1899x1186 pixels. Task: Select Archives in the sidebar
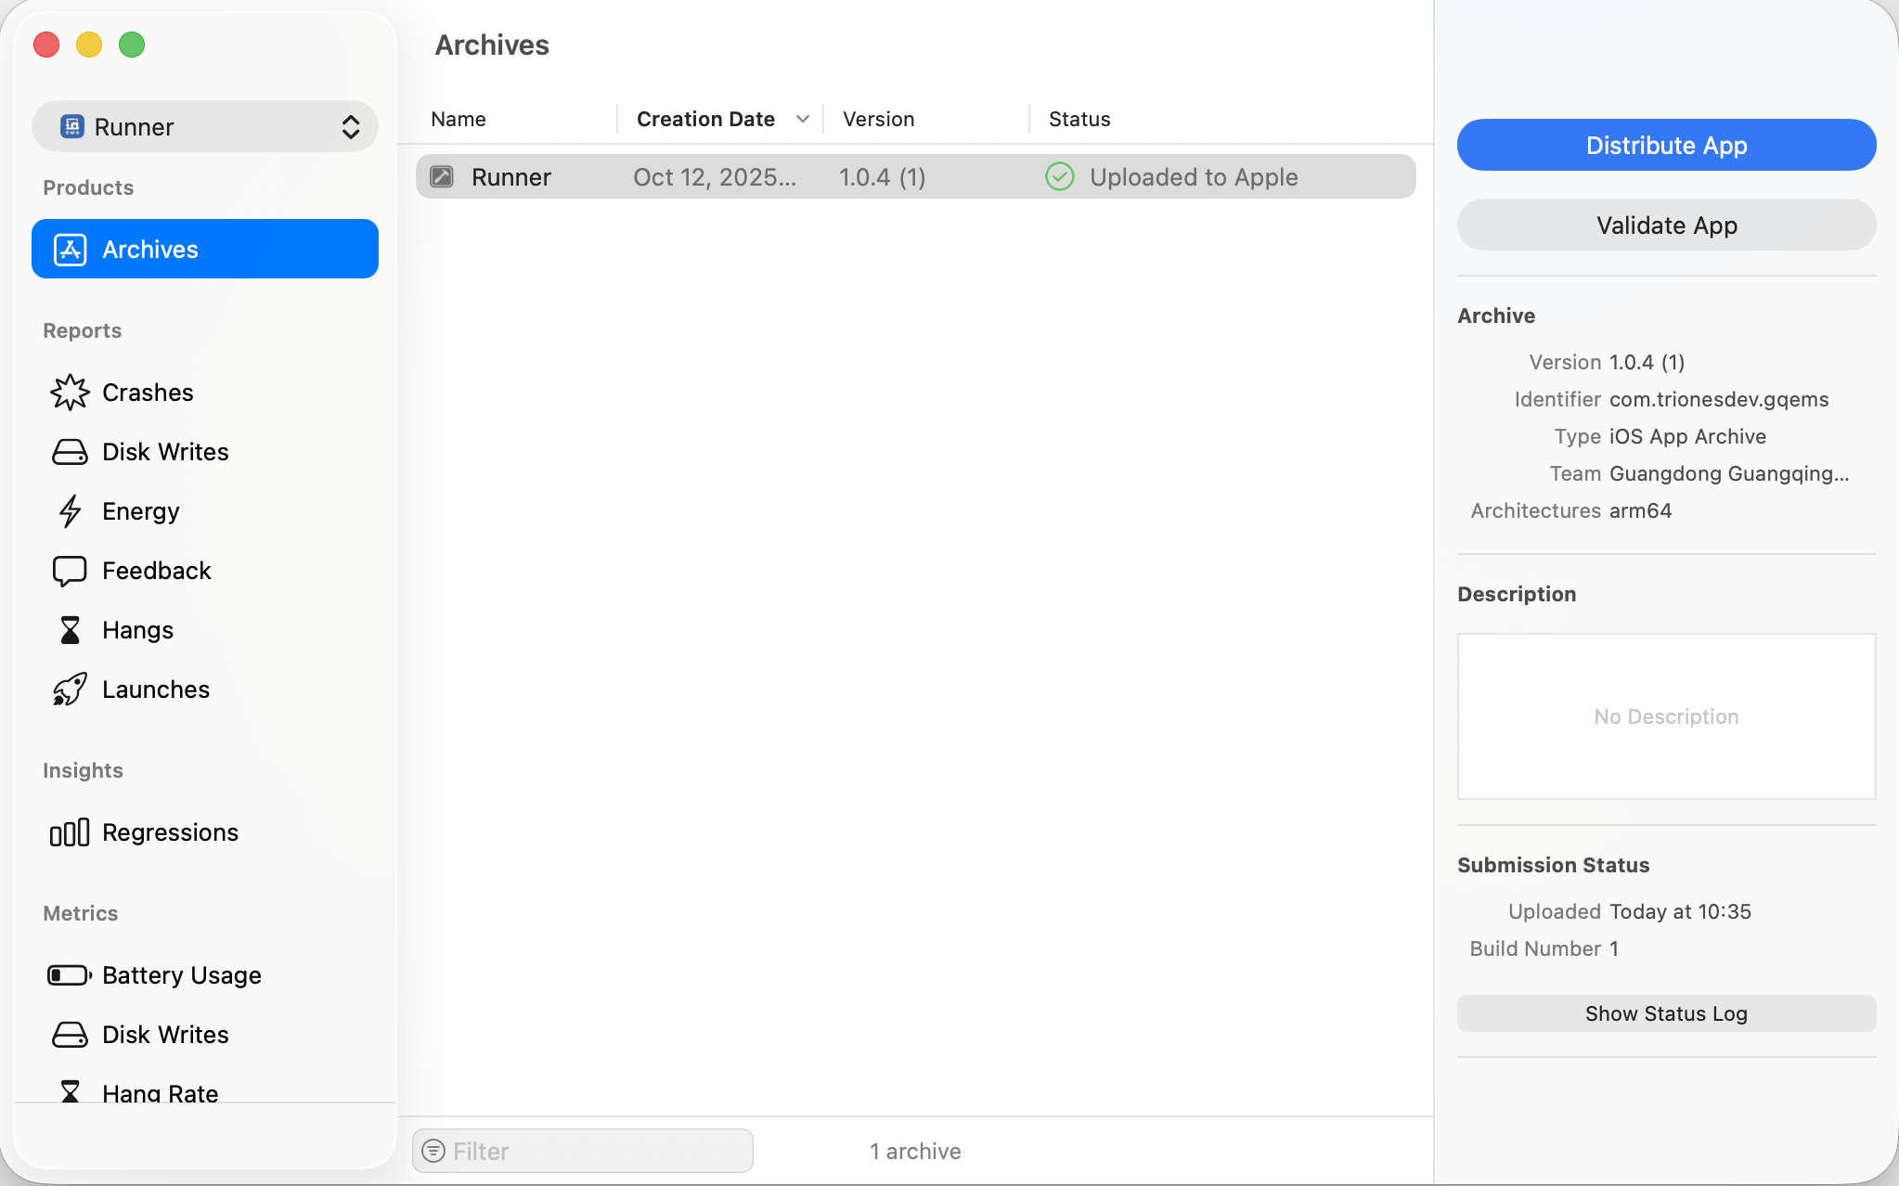pos(205,249)
